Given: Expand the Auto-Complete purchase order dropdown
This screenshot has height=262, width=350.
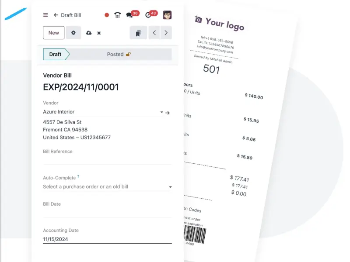Looking at the screenshot, I should click(170, 187).
